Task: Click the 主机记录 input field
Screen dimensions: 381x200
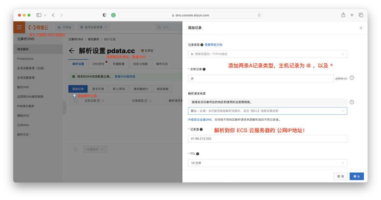Action: (x=261, y=78)
